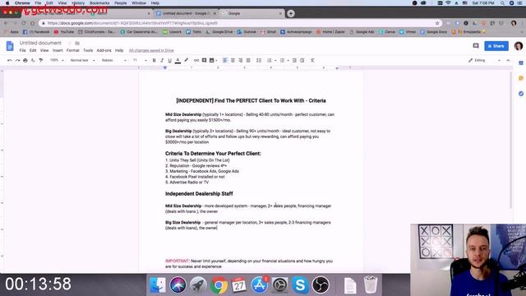526x296 pixels.
Task: Open the zoom level dropdown
Action: [57, 60]
